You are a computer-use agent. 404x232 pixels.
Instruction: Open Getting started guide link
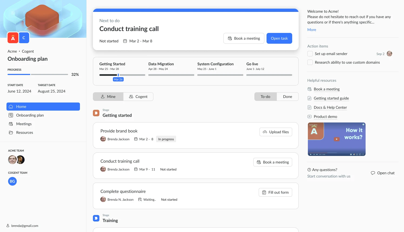pyautogui.click(x=331, y=98)
